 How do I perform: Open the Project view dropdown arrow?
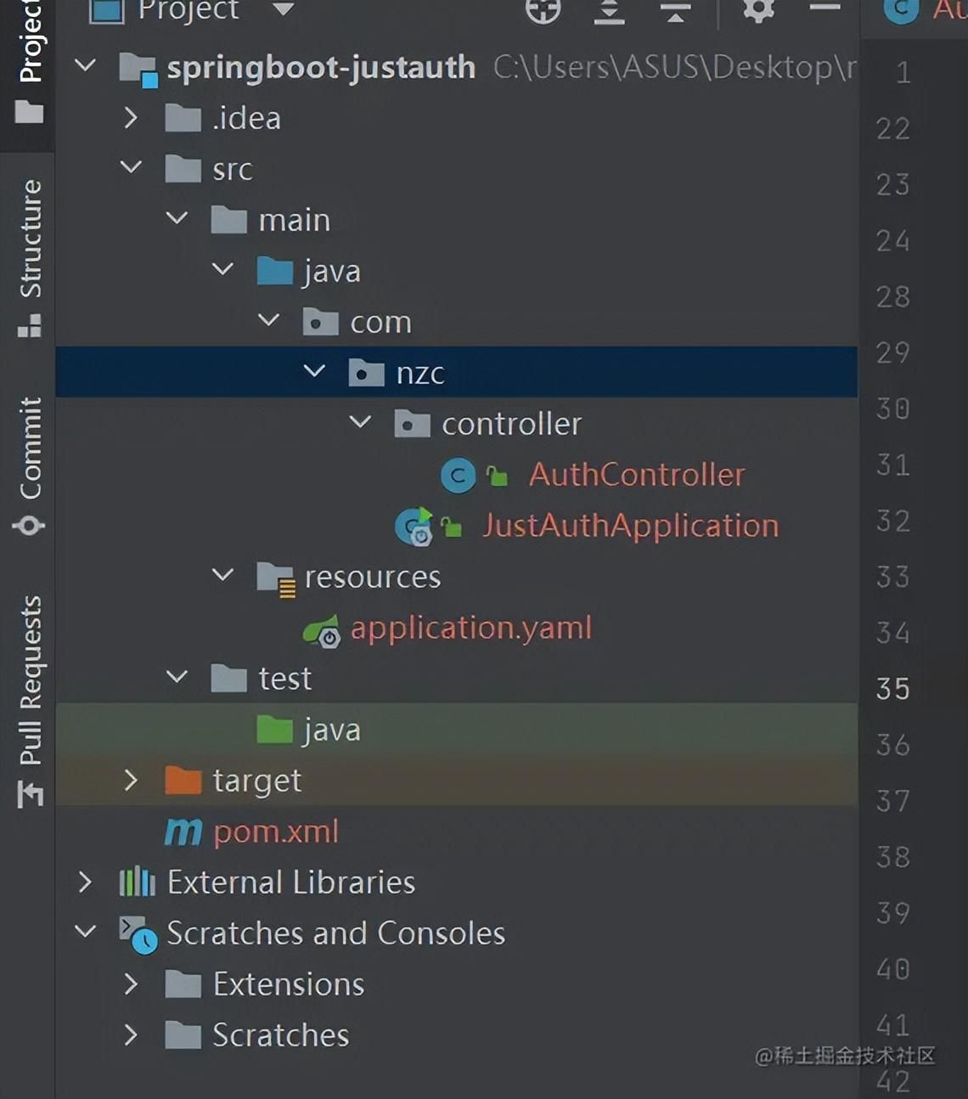pyautogui.click(x=282, y=12)
